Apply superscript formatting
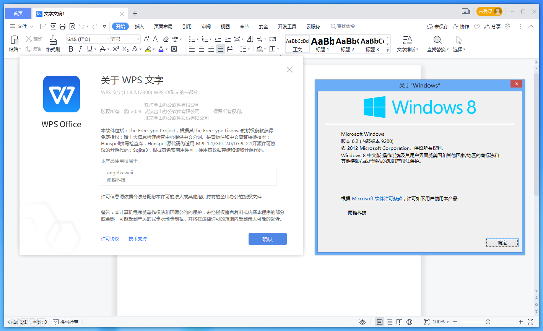This screenshot has width=543, height=331. click(x=115, y=49)
